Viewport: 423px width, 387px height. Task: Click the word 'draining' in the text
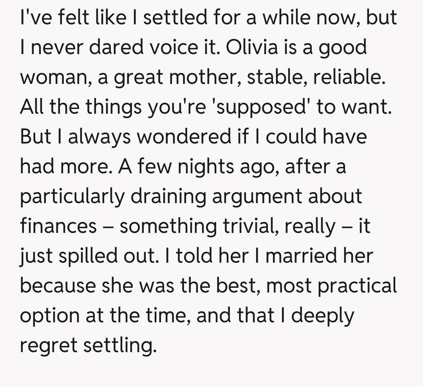click(x=168, y=197)
